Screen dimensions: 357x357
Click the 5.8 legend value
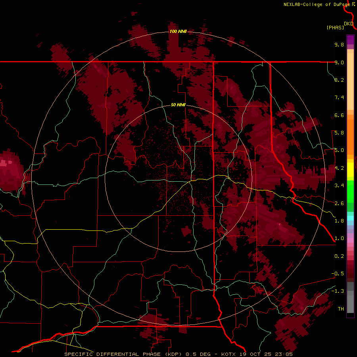tap(339, 133)
